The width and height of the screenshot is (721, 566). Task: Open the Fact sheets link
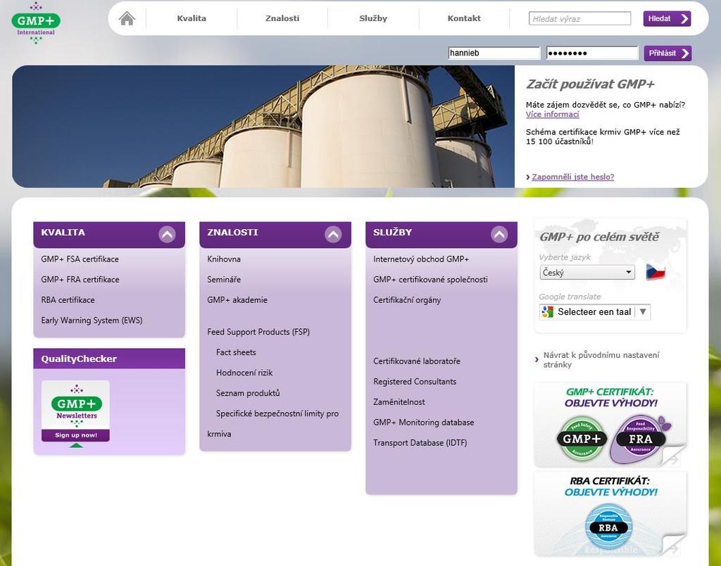[236, 352]
